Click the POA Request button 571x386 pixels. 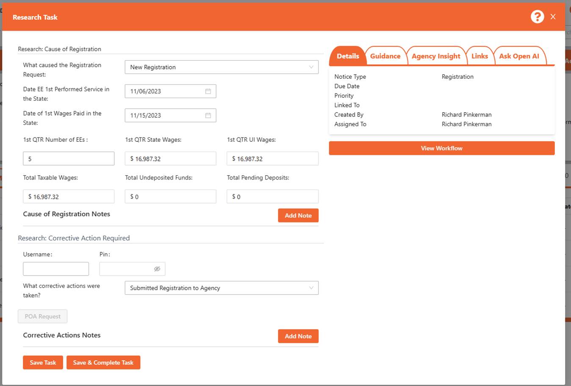pos(42,316)
